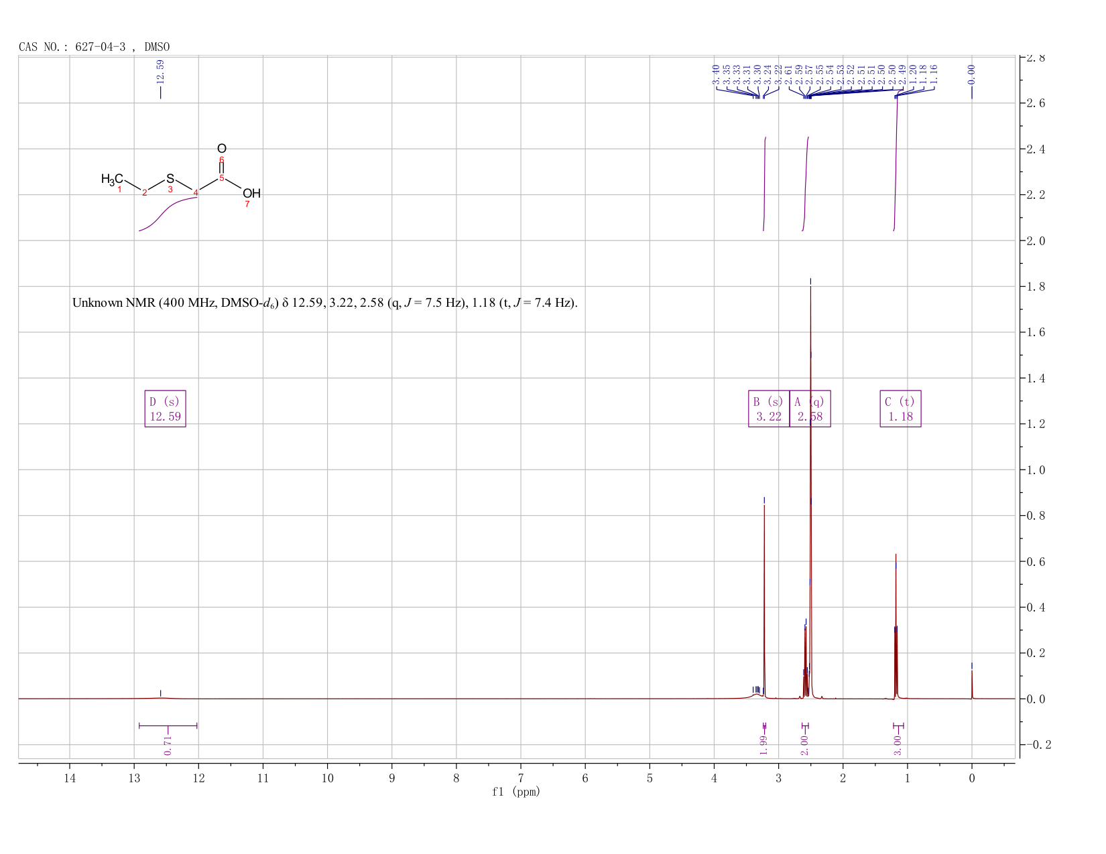The width and height of the screenshot is (1106, 854).
Task: Click the x-axis tick label "5"
Action: pyautogui.click(x=650, y=778)
